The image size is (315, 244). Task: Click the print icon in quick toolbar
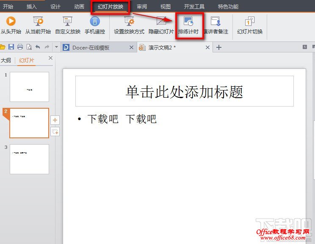coord(20,47)
